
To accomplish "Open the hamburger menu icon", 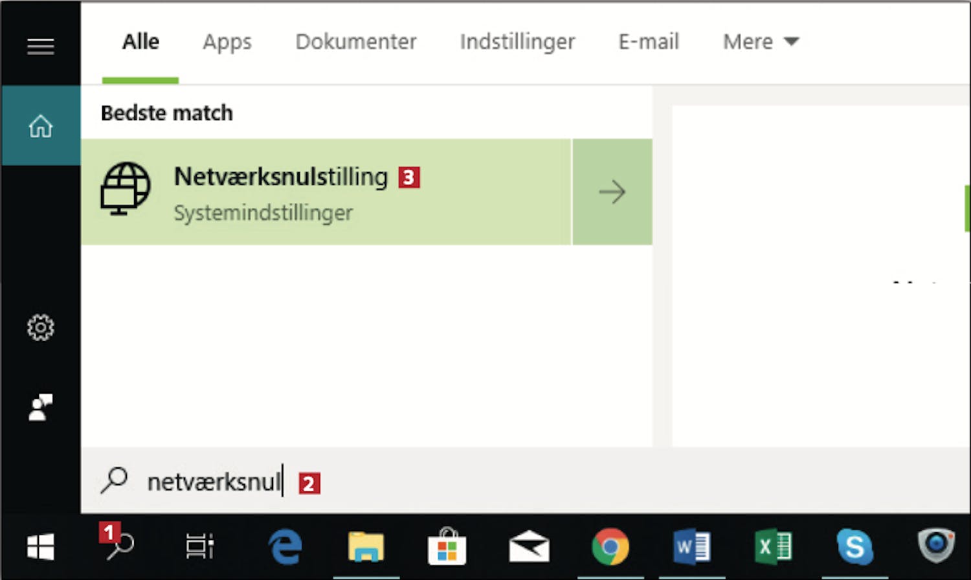I will (x=40, y=46).
